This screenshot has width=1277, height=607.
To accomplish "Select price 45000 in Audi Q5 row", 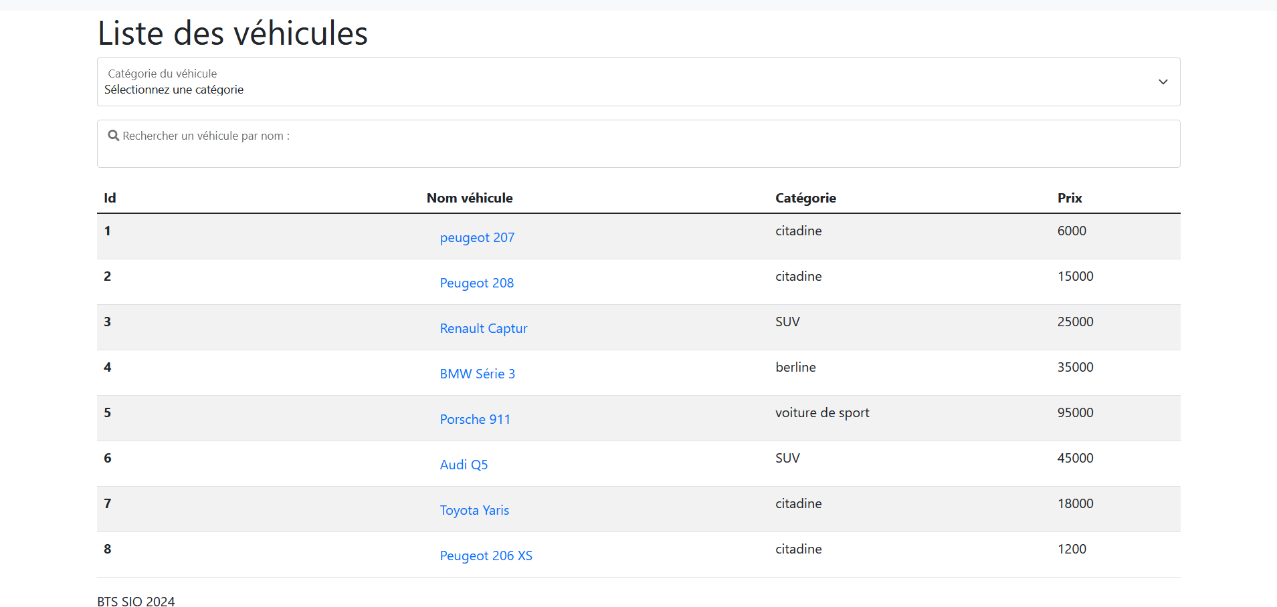I will pos(1075,458).
